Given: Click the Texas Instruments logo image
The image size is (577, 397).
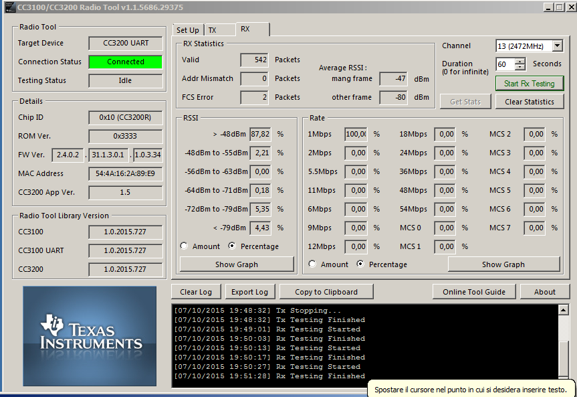Looking at the screenshot, I should [x=90, y=336].
